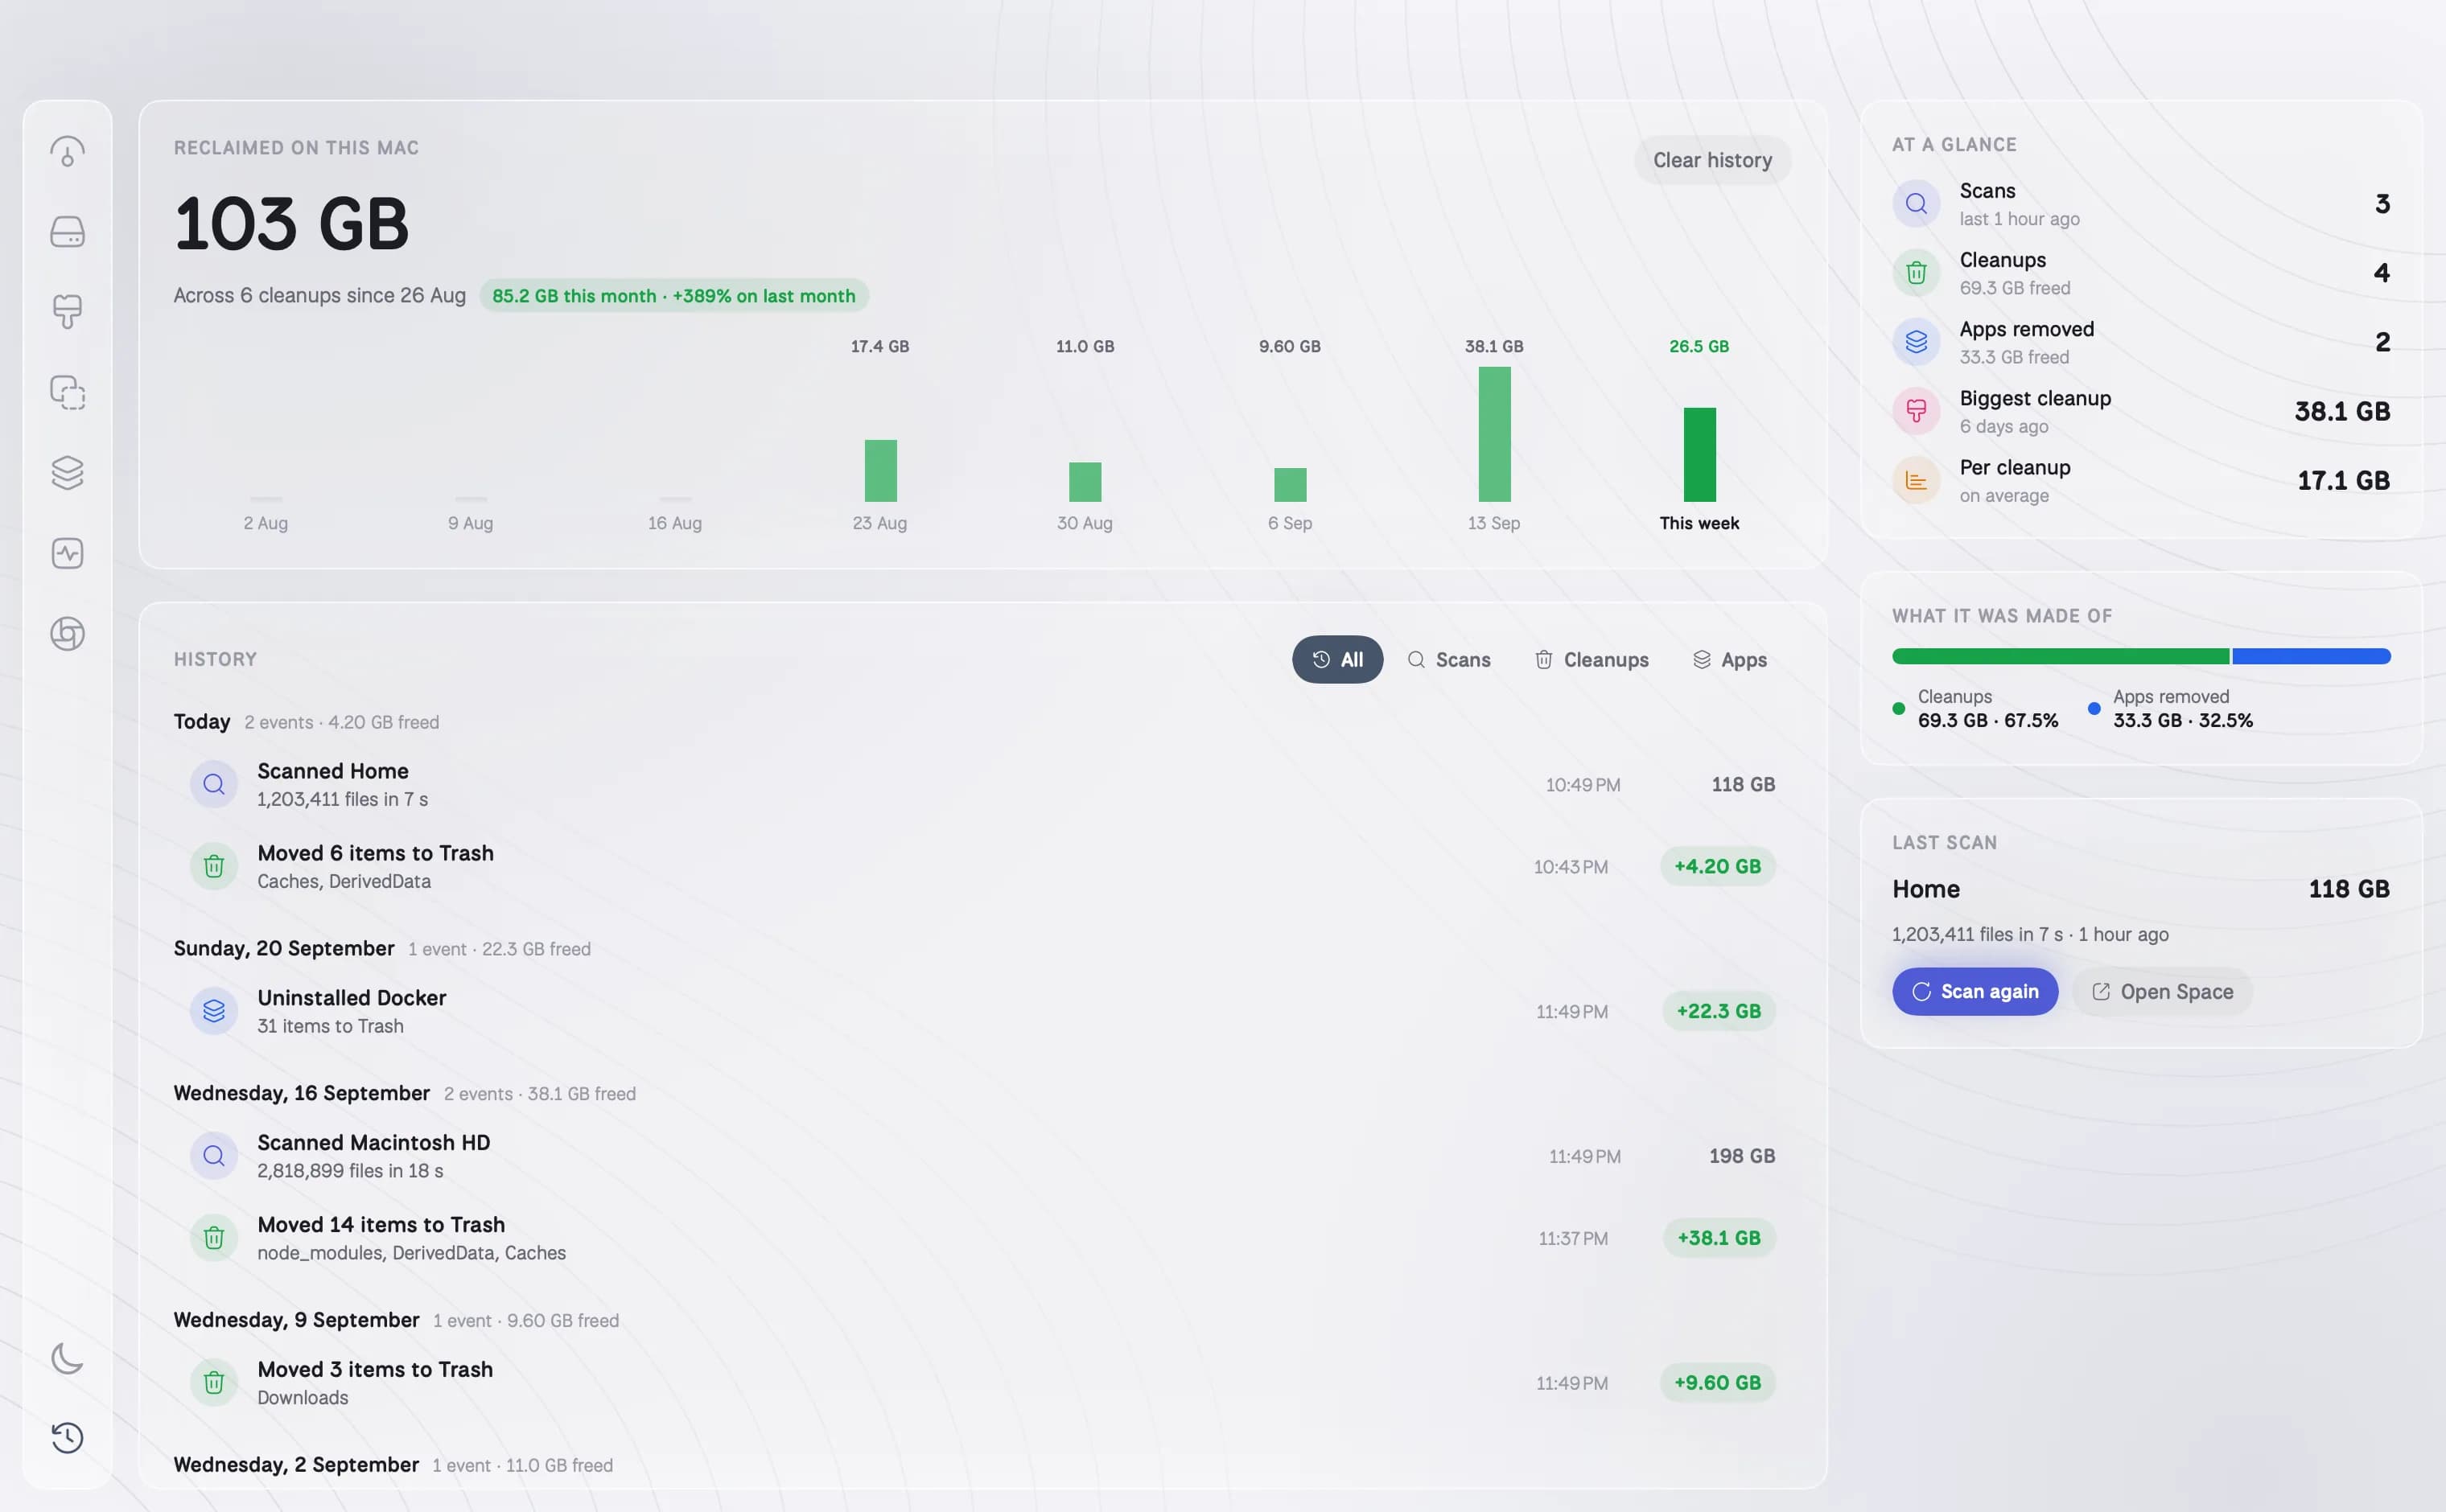Screen dimensions: 2446x1512
Task: Click the '10:49 PM' timestamp of Scanned Home
Action: (x=1583, y=785)
